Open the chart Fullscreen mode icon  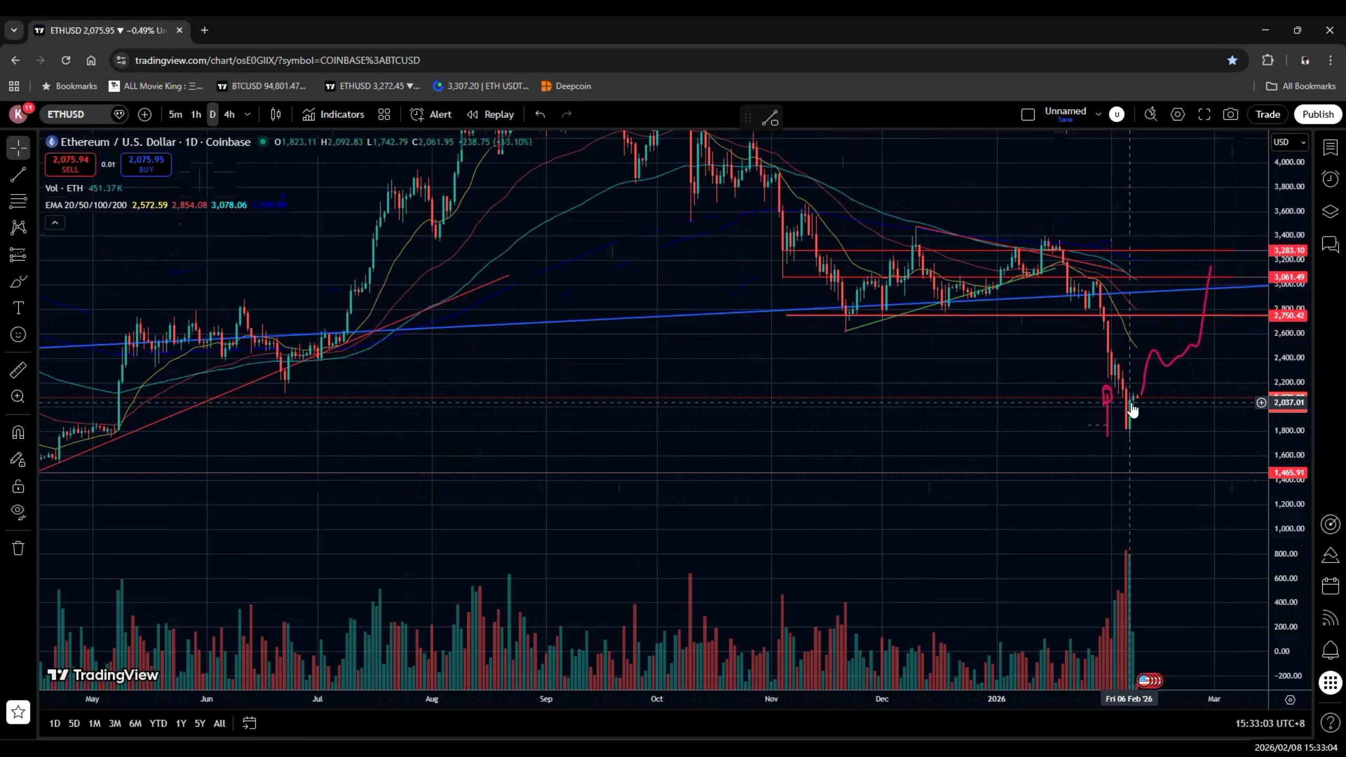(1204, 115)
